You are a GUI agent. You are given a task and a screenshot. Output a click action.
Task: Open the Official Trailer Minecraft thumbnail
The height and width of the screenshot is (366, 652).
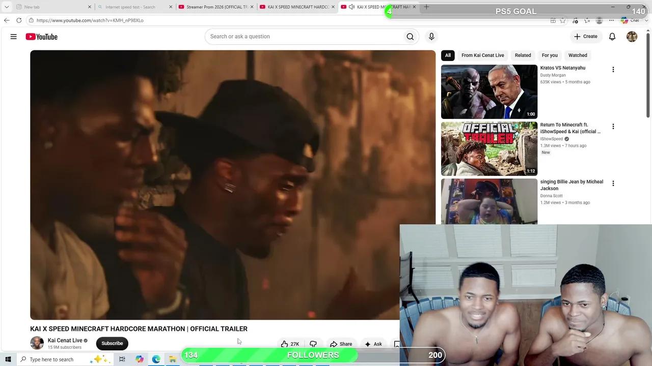click(489, 148)
